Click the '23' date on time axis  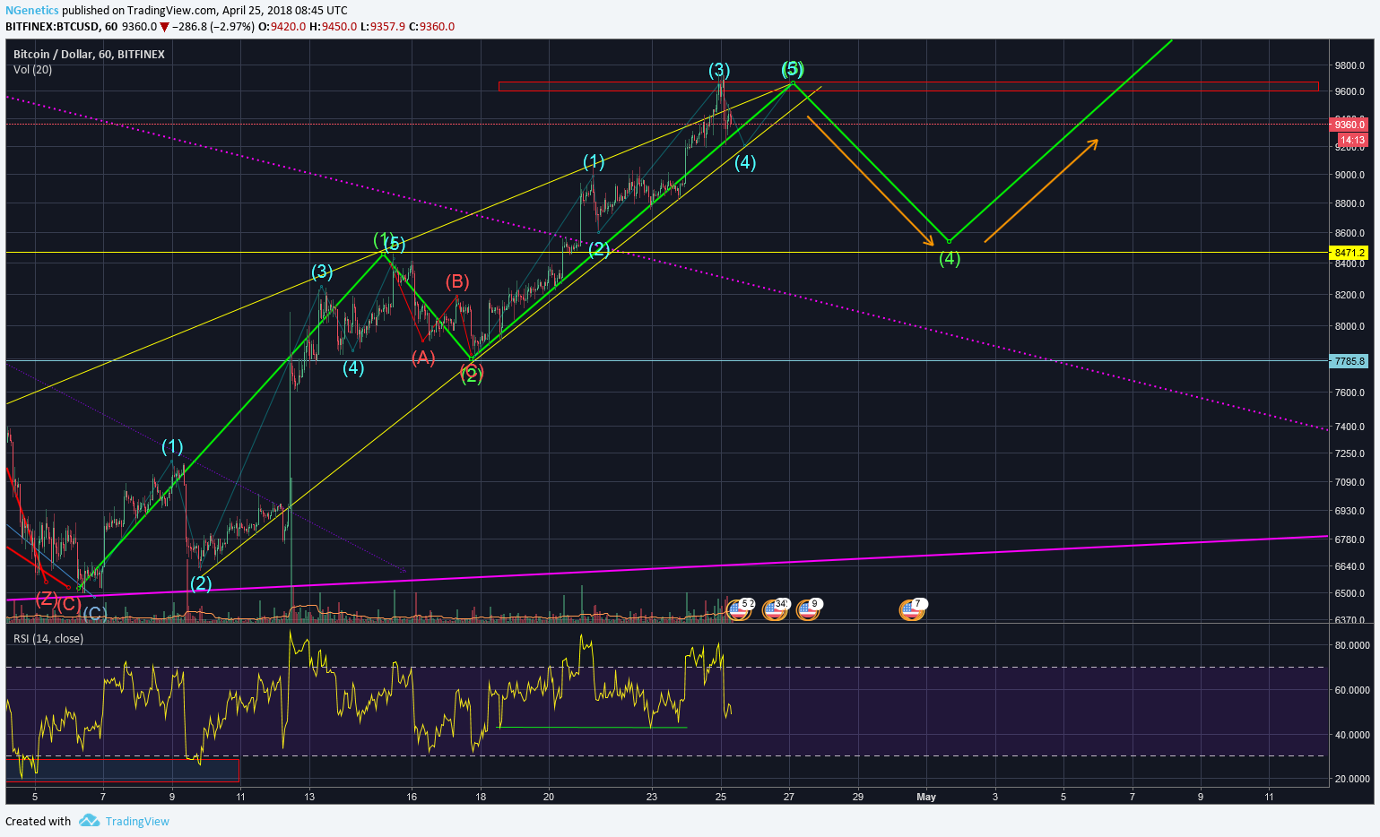pyautogui.click(x=652, y=797)
